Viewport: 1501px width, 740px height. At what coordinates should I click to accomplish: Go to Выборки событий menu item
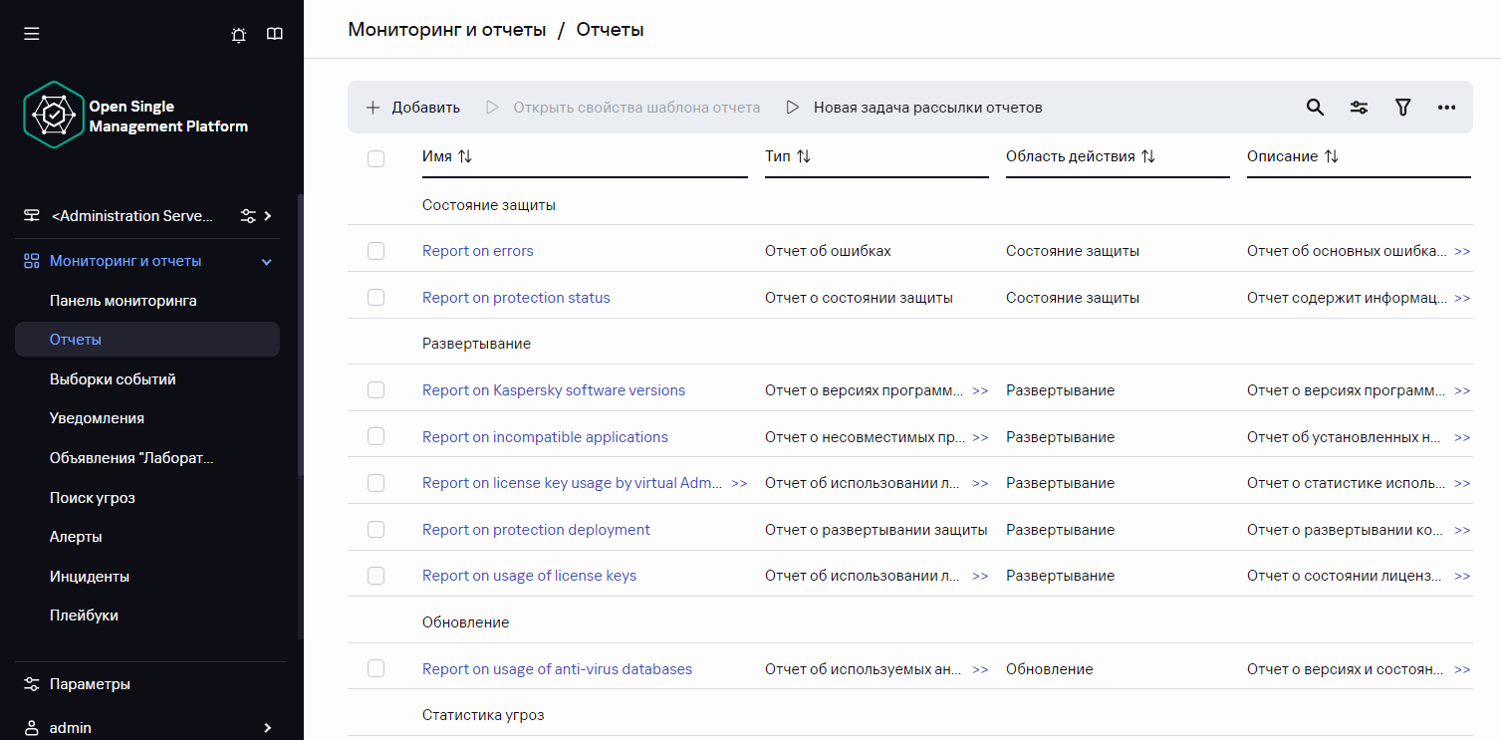pyautogui.click(x=113, y=379)
